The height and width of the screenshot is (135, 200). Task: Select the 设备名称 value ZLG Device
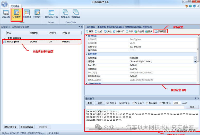coord(163,47)
